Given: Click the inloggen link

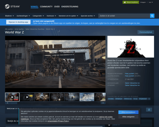Looking at the screenshot, I should click(x=143, y=2).
